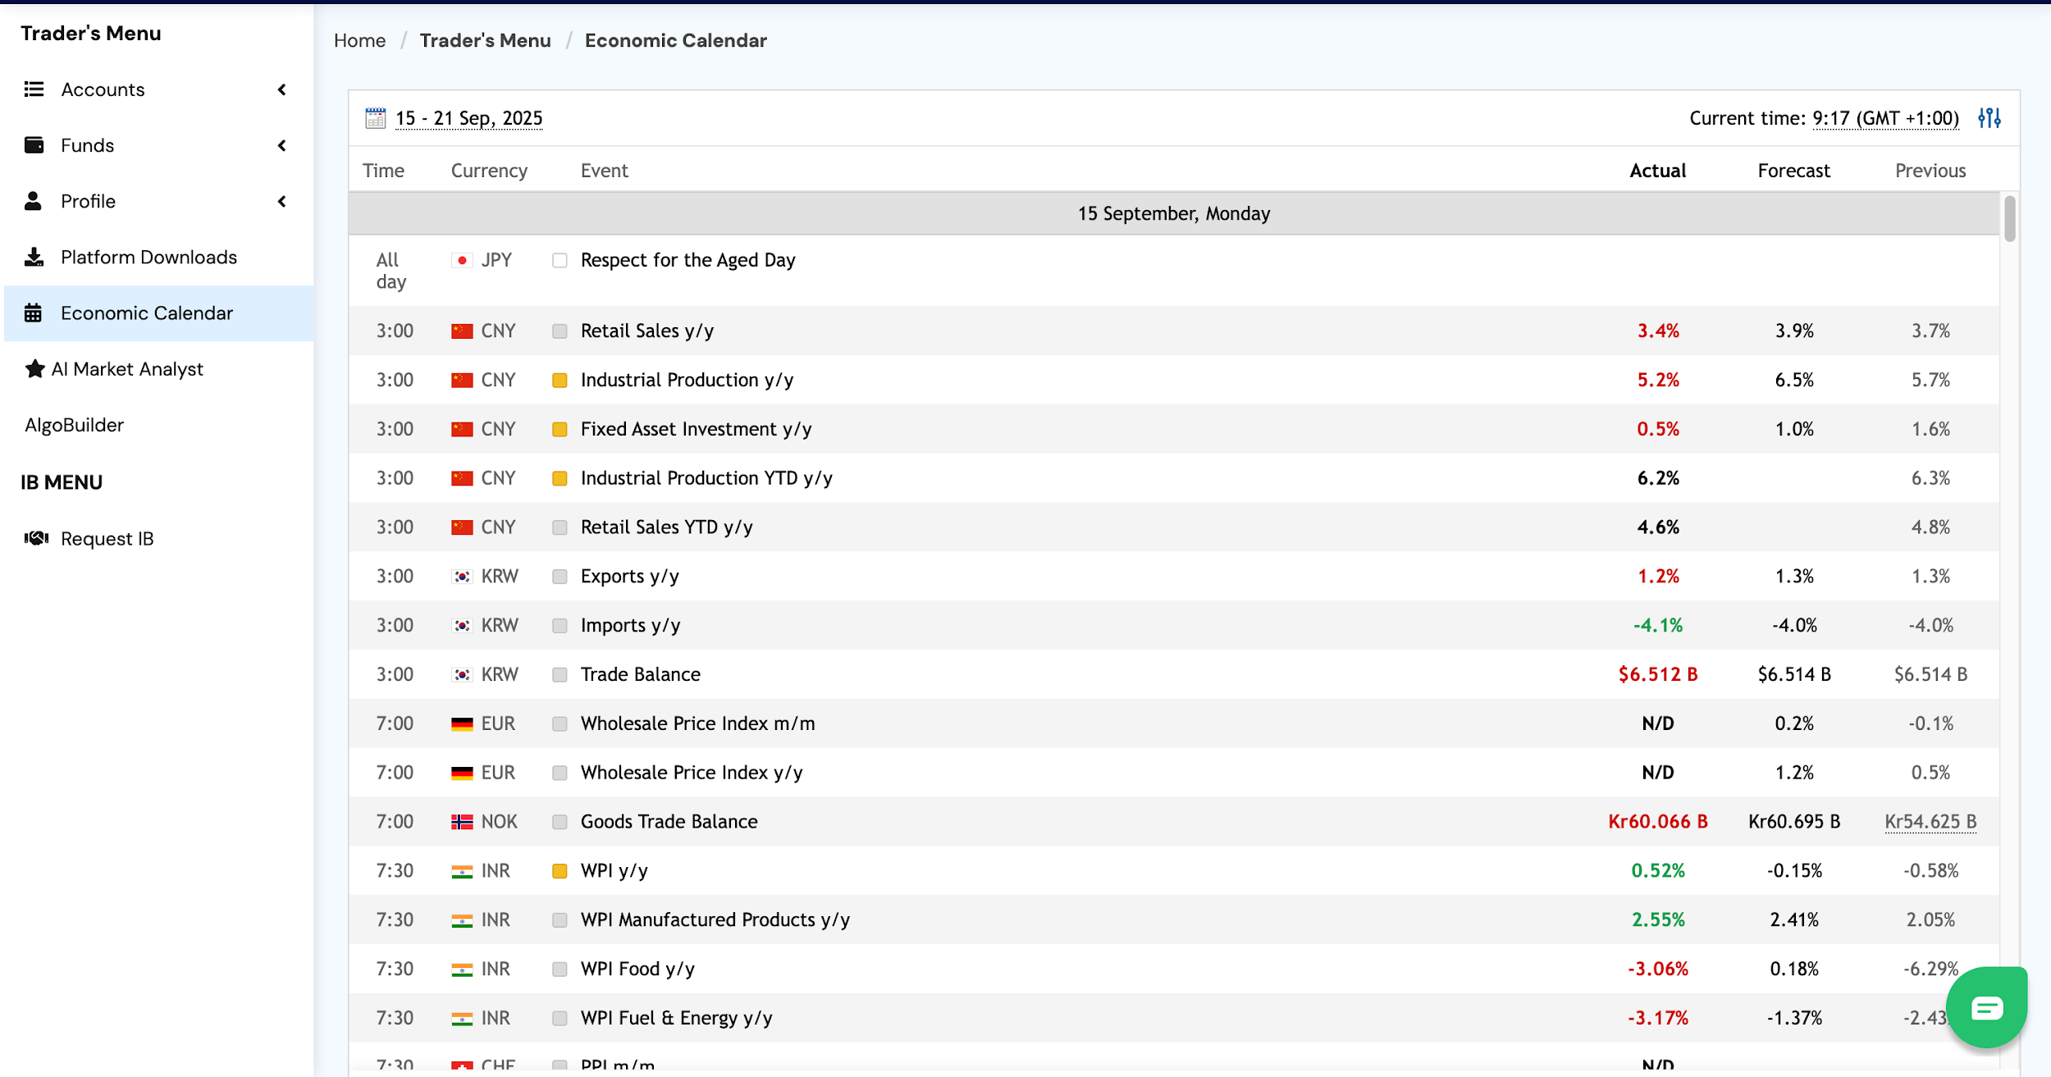
Task: Open AlgoBuilder from the sidebar
Action: (x=75, y=425)
